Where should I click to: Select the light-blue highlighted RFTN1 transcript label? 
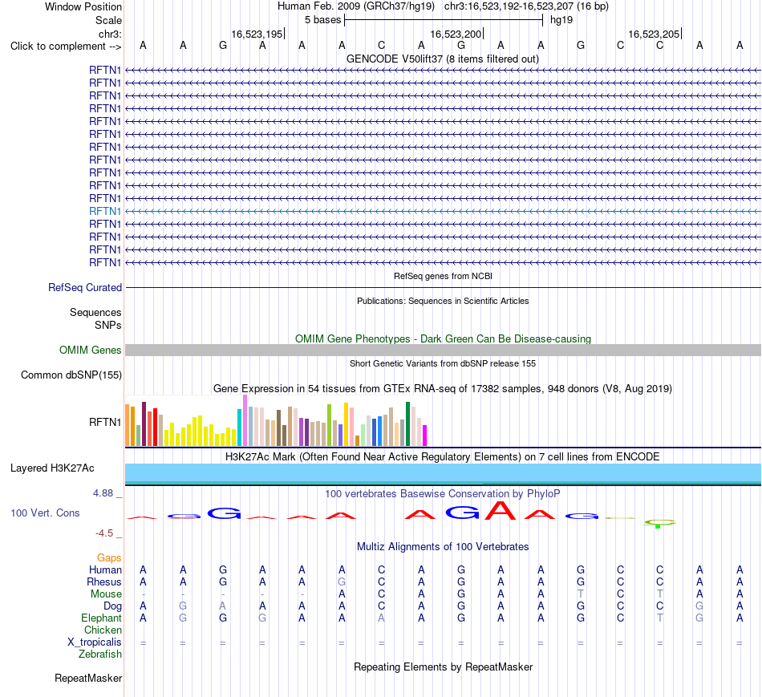[x=105, y=211]
